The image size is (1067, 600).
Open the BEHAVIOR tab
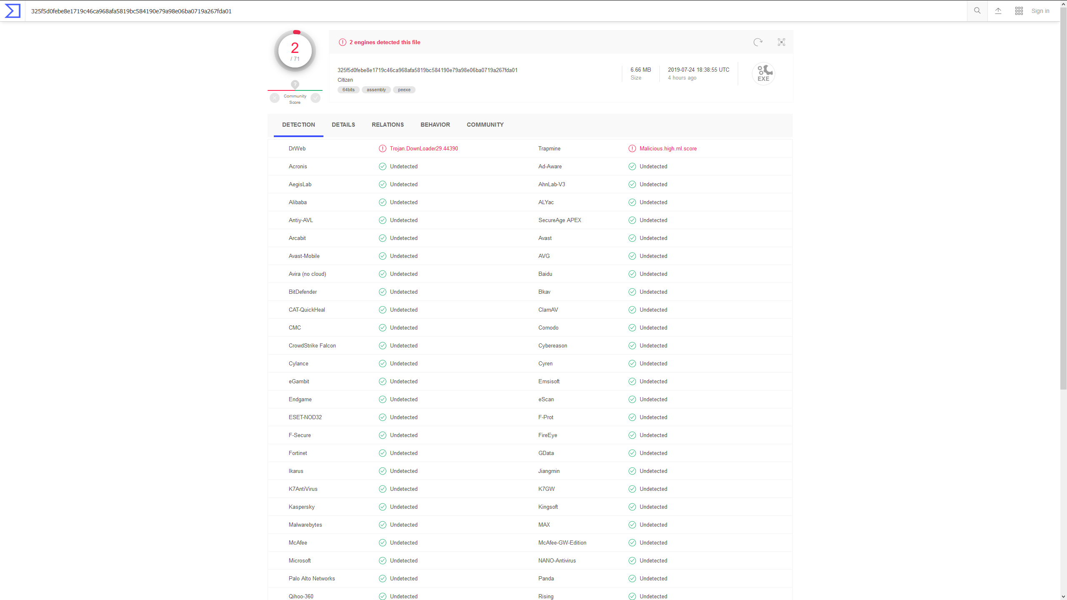tap(435, 125)
